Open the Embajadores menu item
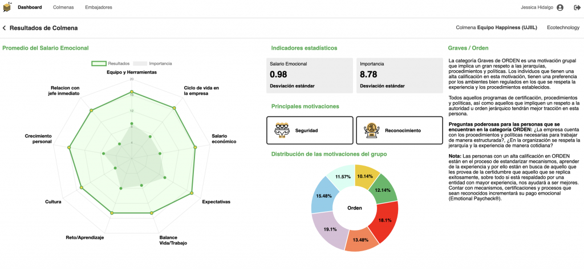The image size is (584, 270). click(98, 7)
